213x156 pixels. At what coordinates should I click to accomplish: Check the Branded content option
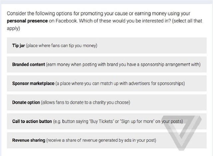(106, 64)
